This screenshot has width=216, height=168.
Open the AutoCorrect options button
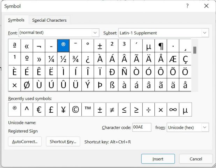(x=25, y=141)
